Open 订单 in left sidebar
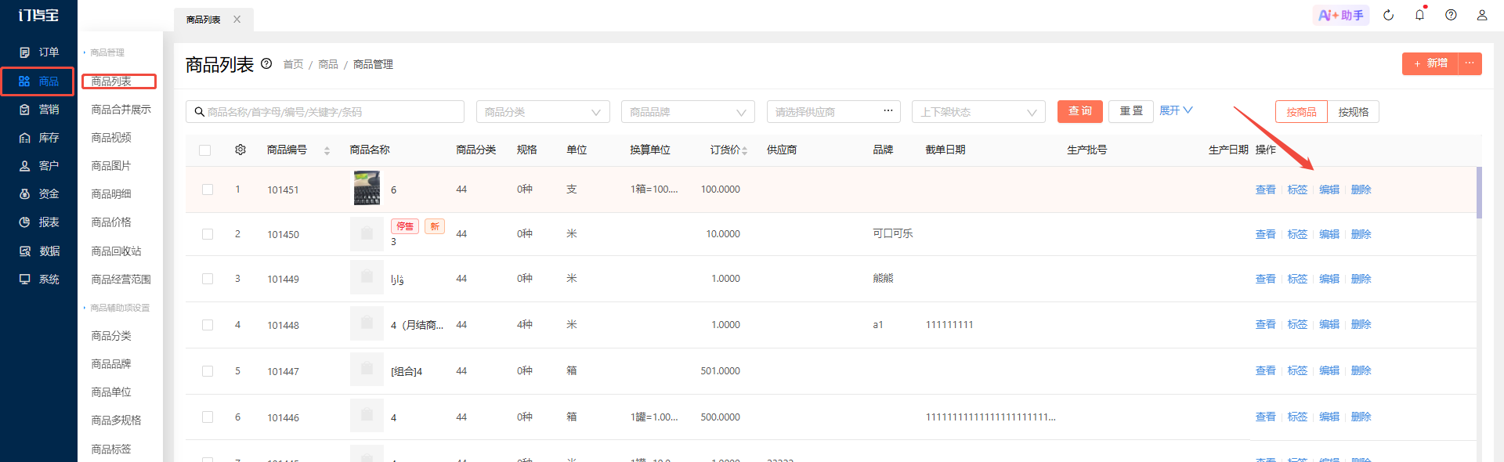This screenshot has height=462, width=1504. click(x=39, y=52)
